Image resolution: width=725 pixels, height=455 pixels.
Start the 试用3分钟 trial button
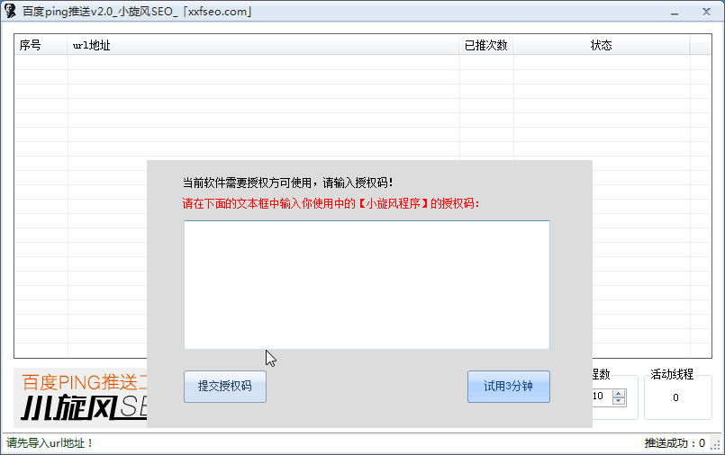(509, 387)
